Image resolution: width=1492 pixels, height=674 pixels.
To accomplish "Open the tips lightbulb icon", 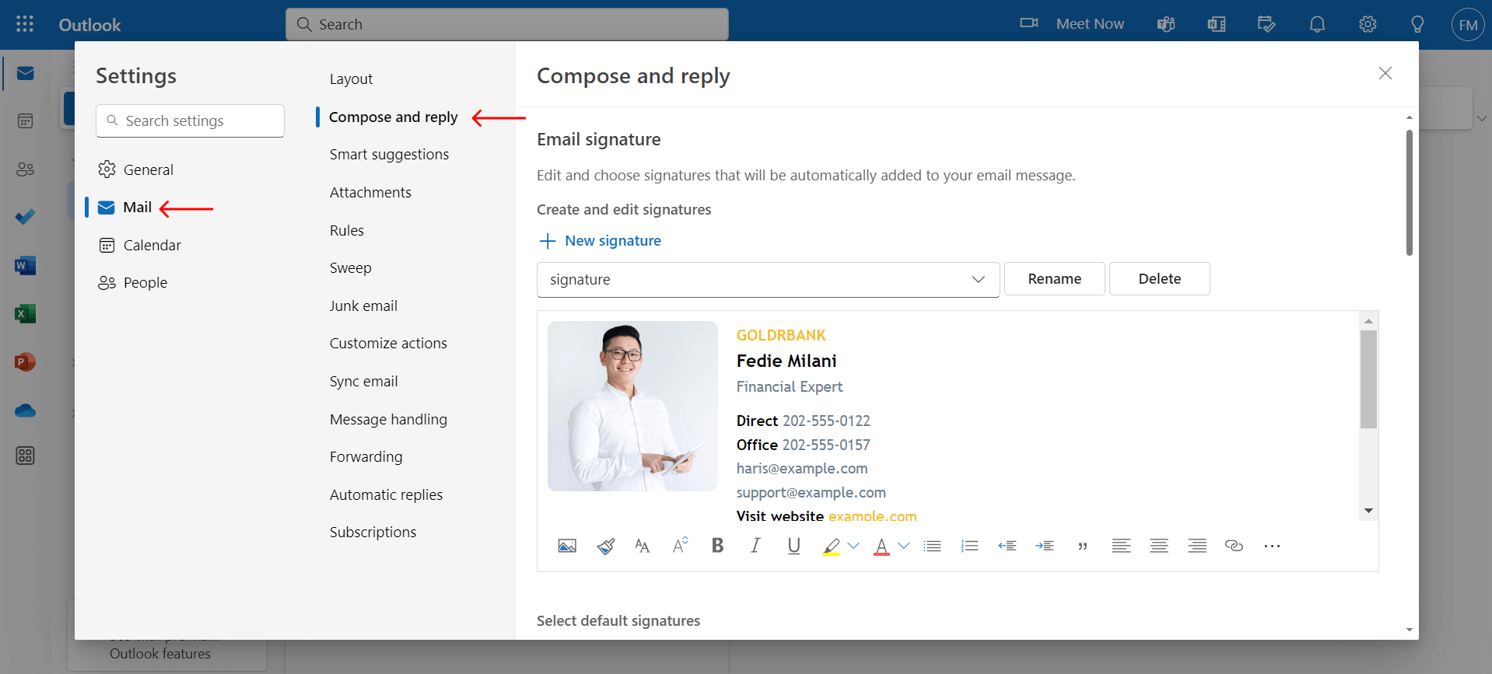I will (1417, 24).
